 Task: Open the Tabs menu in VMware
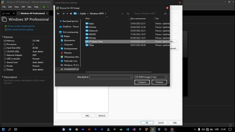pyautogui.click(x=29, y=7)
